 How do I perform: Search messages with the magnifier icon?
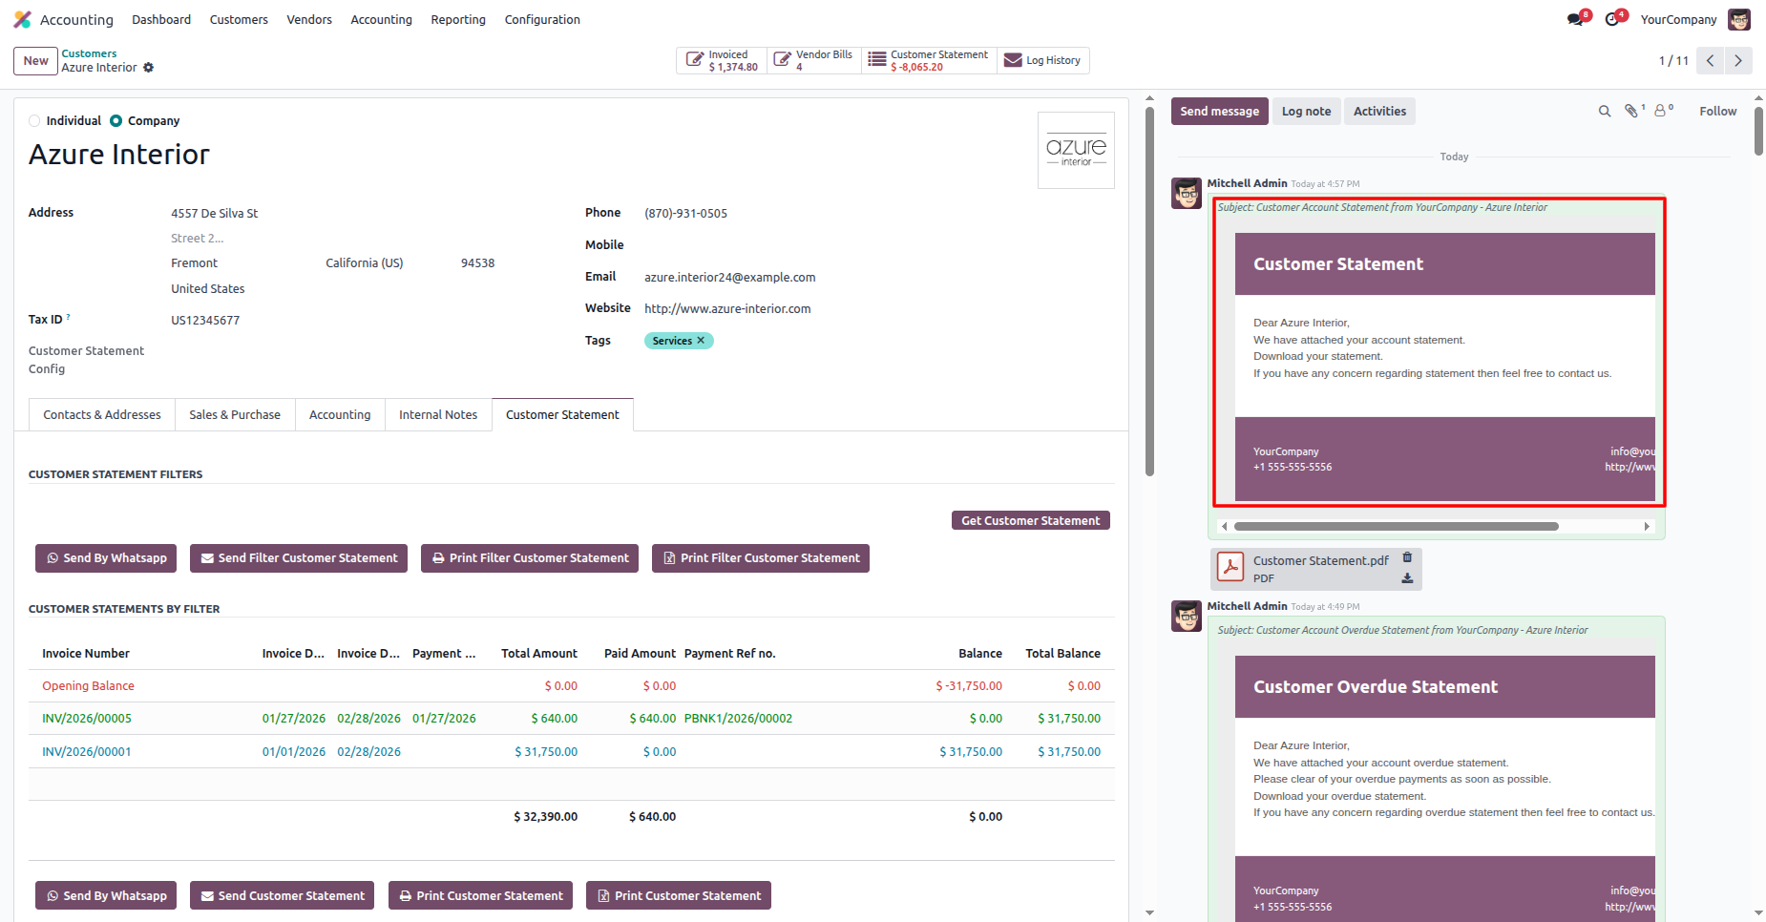tap(1605, 112)
